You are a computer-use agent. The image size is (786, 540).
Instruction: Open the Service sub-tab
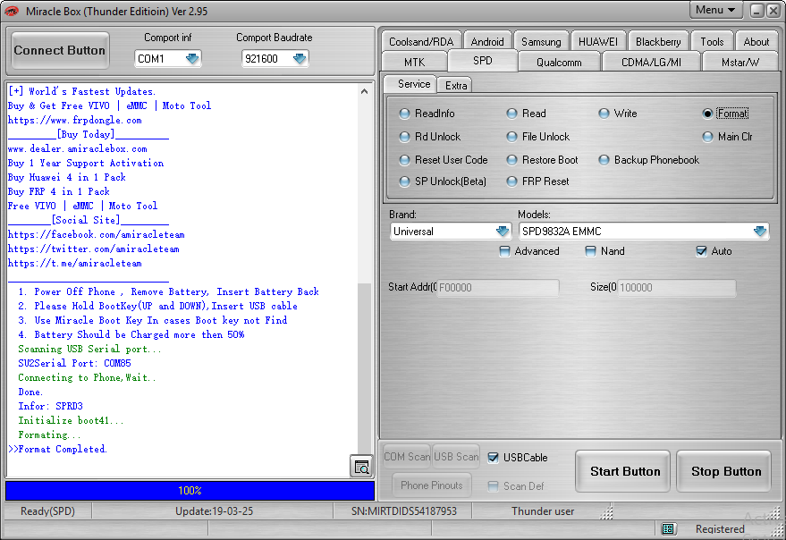[410, 84]
